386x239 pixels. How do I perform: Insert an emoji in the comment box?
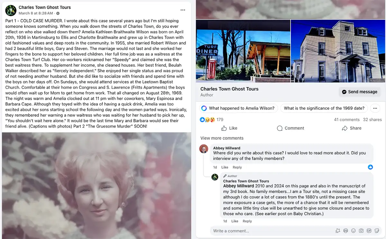[354, 231]
